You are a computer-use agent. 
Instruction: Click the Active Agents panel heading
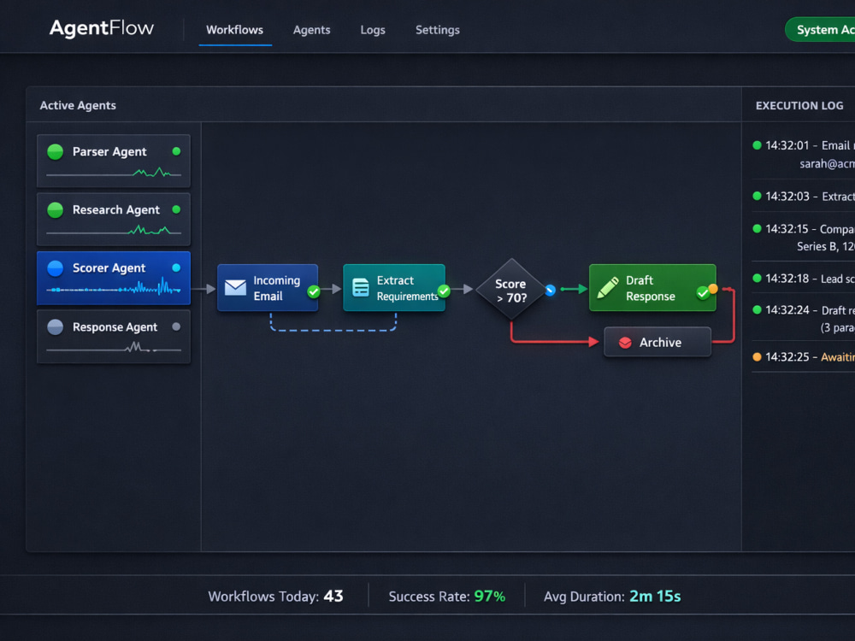[78, 105]
